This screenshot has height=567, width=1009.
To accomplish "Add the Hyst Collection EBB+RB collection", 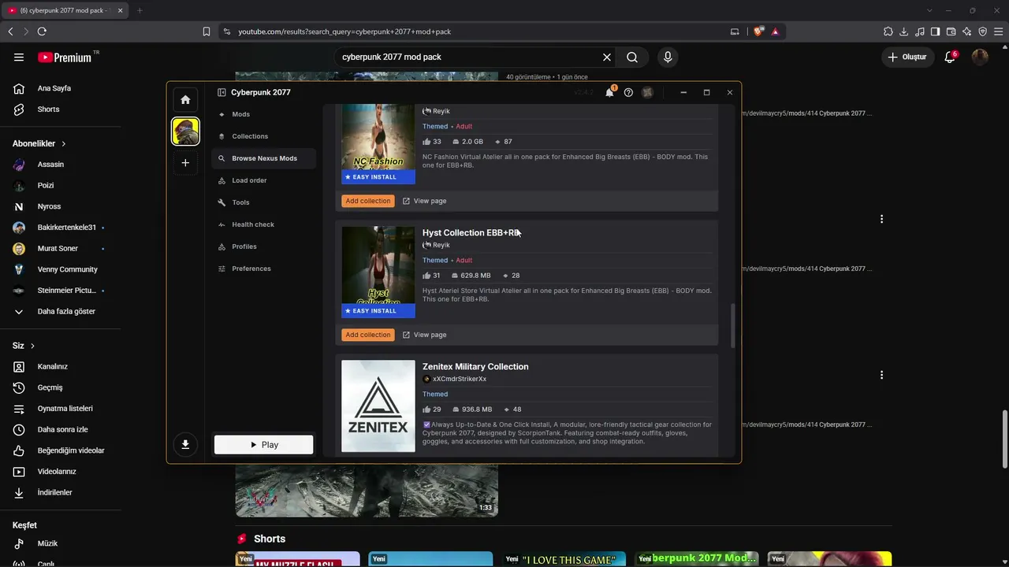I will (368, 335).
